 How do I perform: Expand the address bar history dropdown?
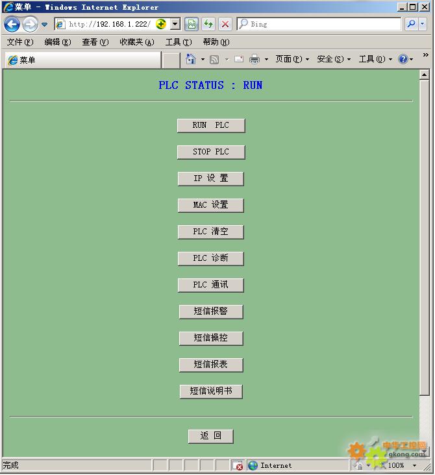(x=175, y=24)
